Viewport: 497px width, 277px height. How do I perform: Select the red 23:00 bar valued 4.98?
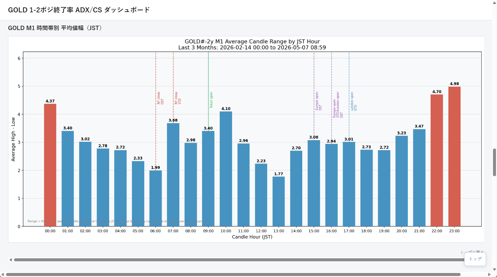[454, 157]
